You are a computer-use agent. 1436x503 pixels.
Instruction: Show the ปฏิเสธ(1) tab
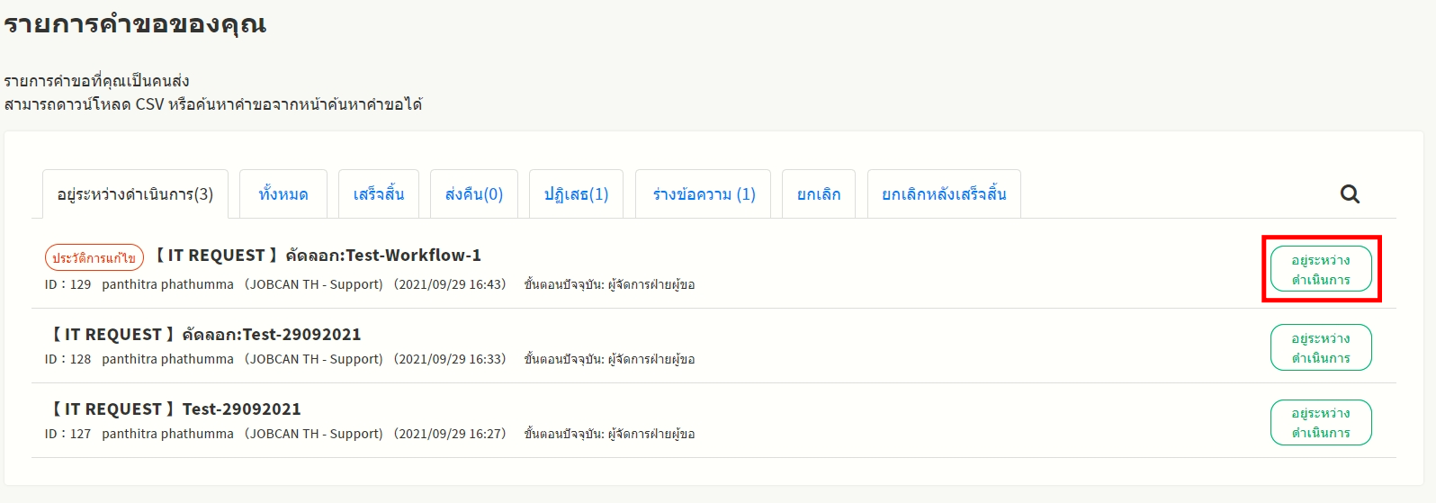pos(576,194)
